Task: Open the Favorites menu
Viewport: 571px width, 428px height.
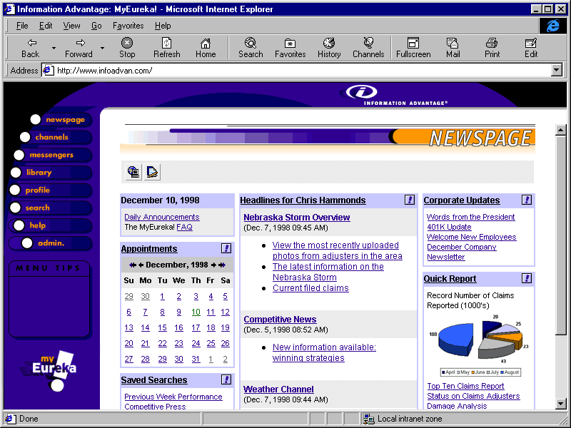Action: click(x=128, y=26)
